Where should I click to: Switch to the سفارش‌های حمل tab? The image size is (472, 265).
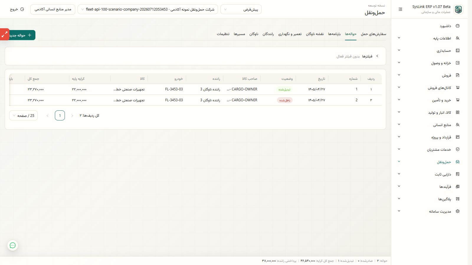(373, 34)
